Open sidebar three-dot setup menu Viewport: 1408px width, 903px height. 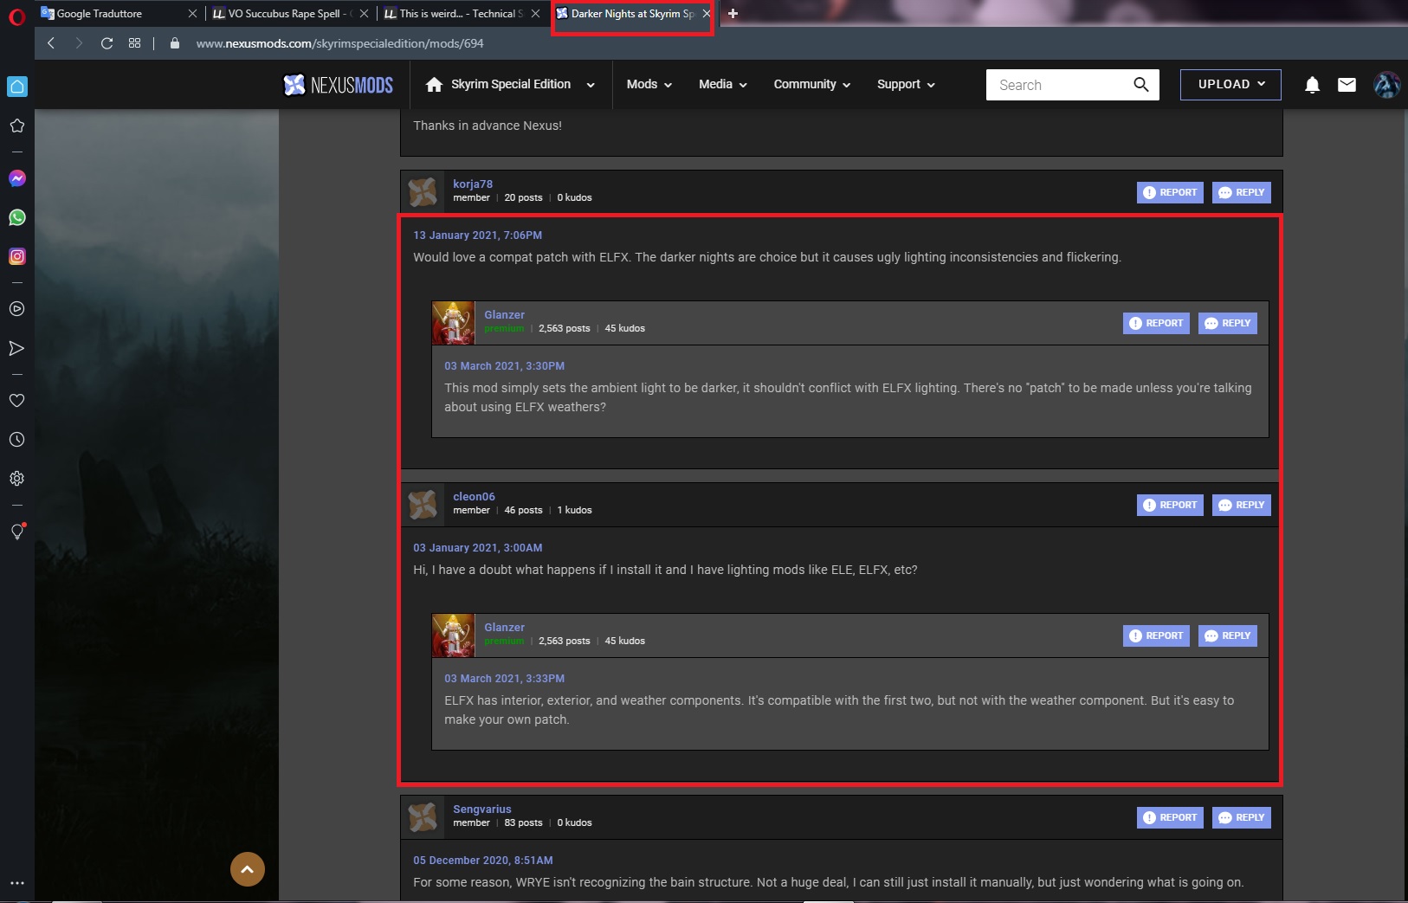click(x=16, y=883)
